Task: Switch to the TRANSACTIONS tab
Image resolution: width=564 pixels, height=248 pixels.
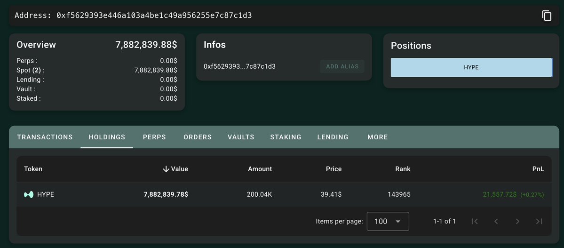Action: coord(45,137)
